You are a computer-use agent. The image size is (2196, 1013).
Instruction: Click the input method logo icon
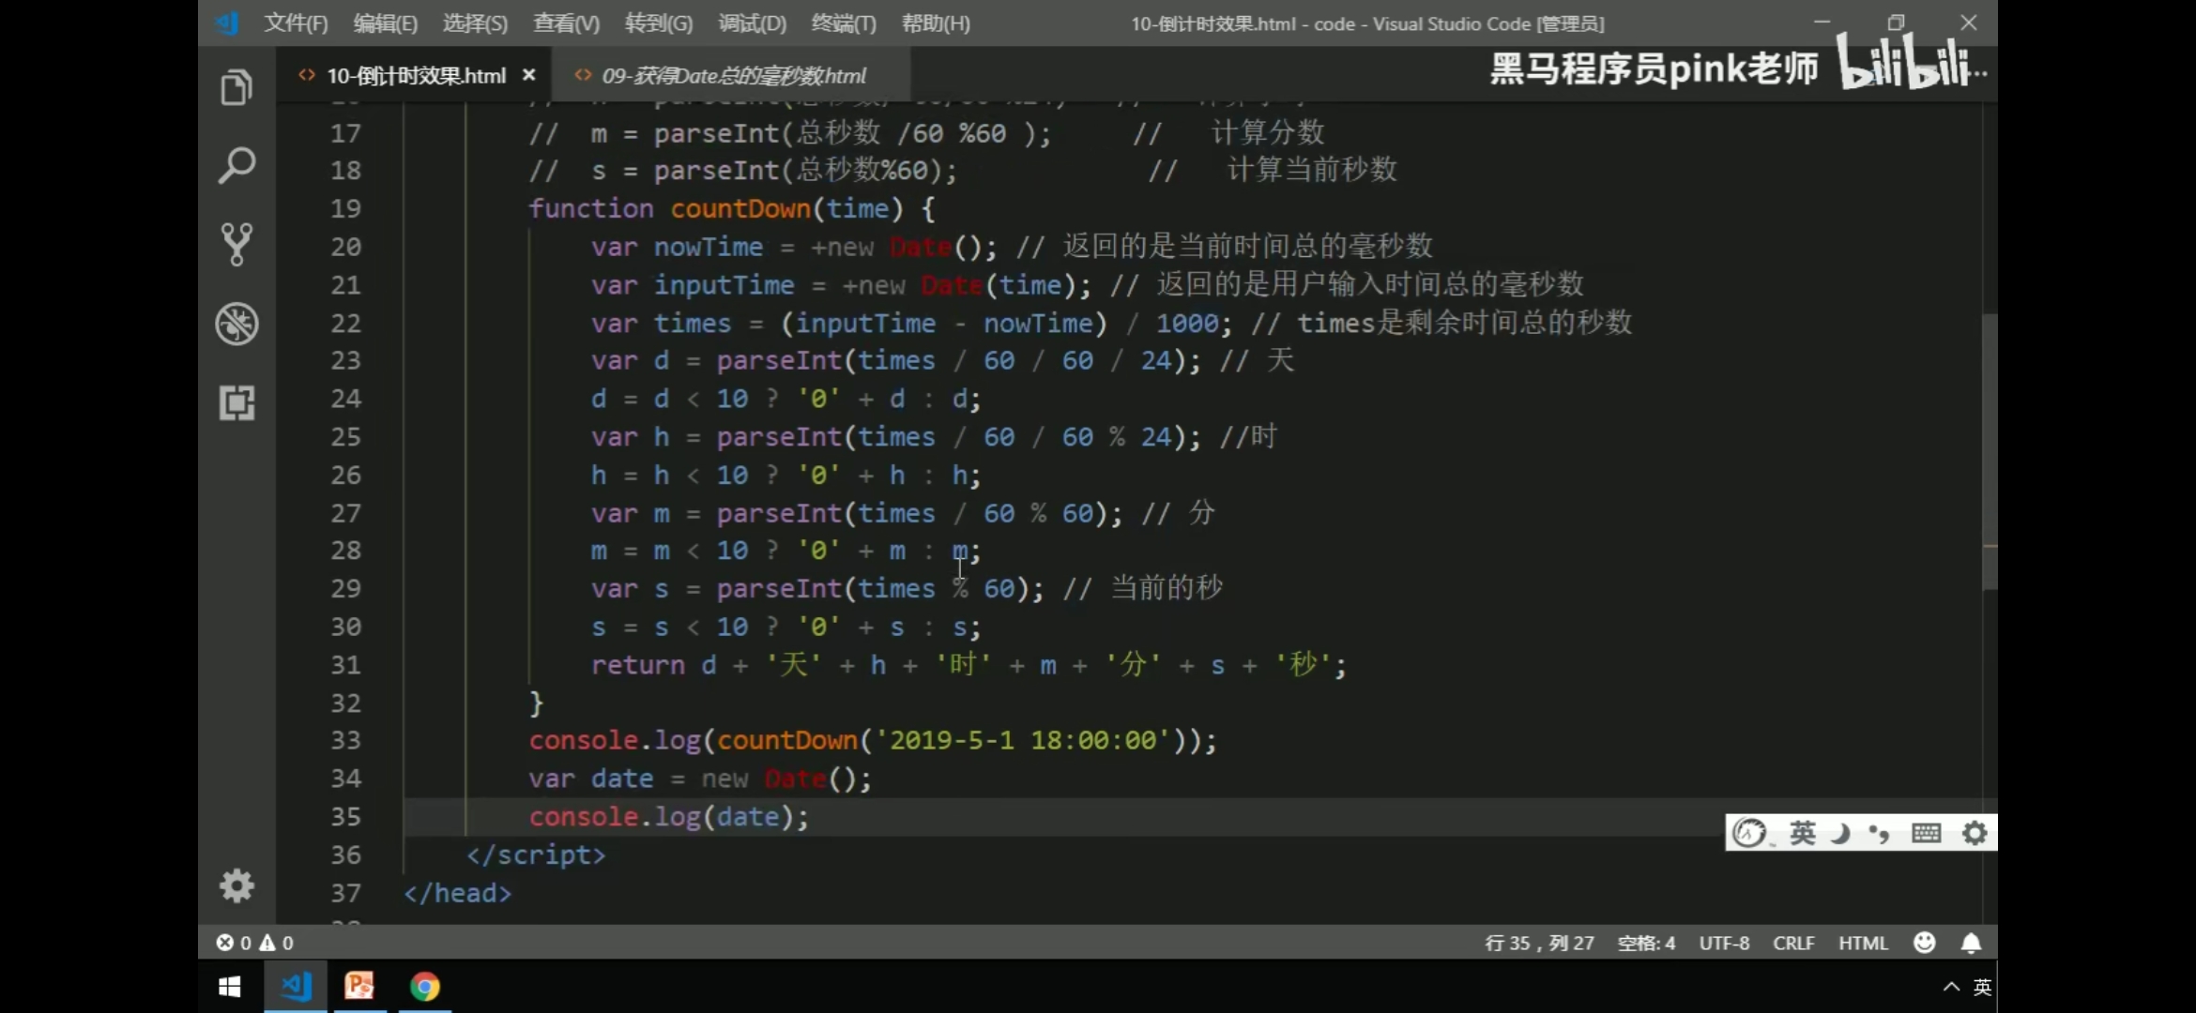coord(1749,833)
